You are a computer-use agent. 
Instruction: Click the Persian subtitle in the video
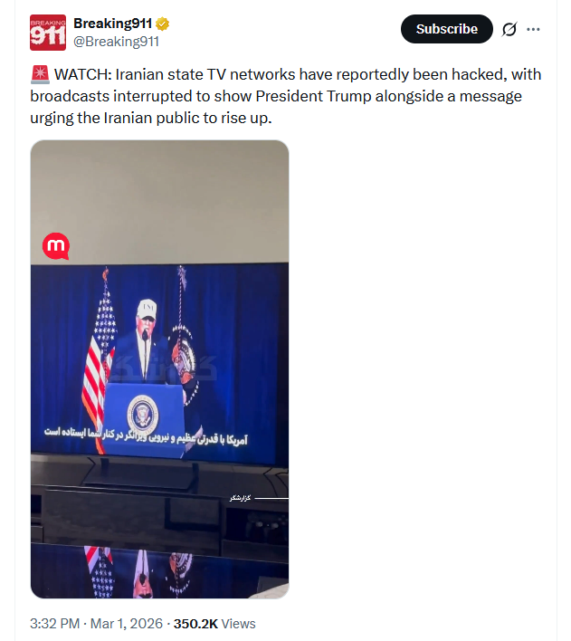coord(146,435)
